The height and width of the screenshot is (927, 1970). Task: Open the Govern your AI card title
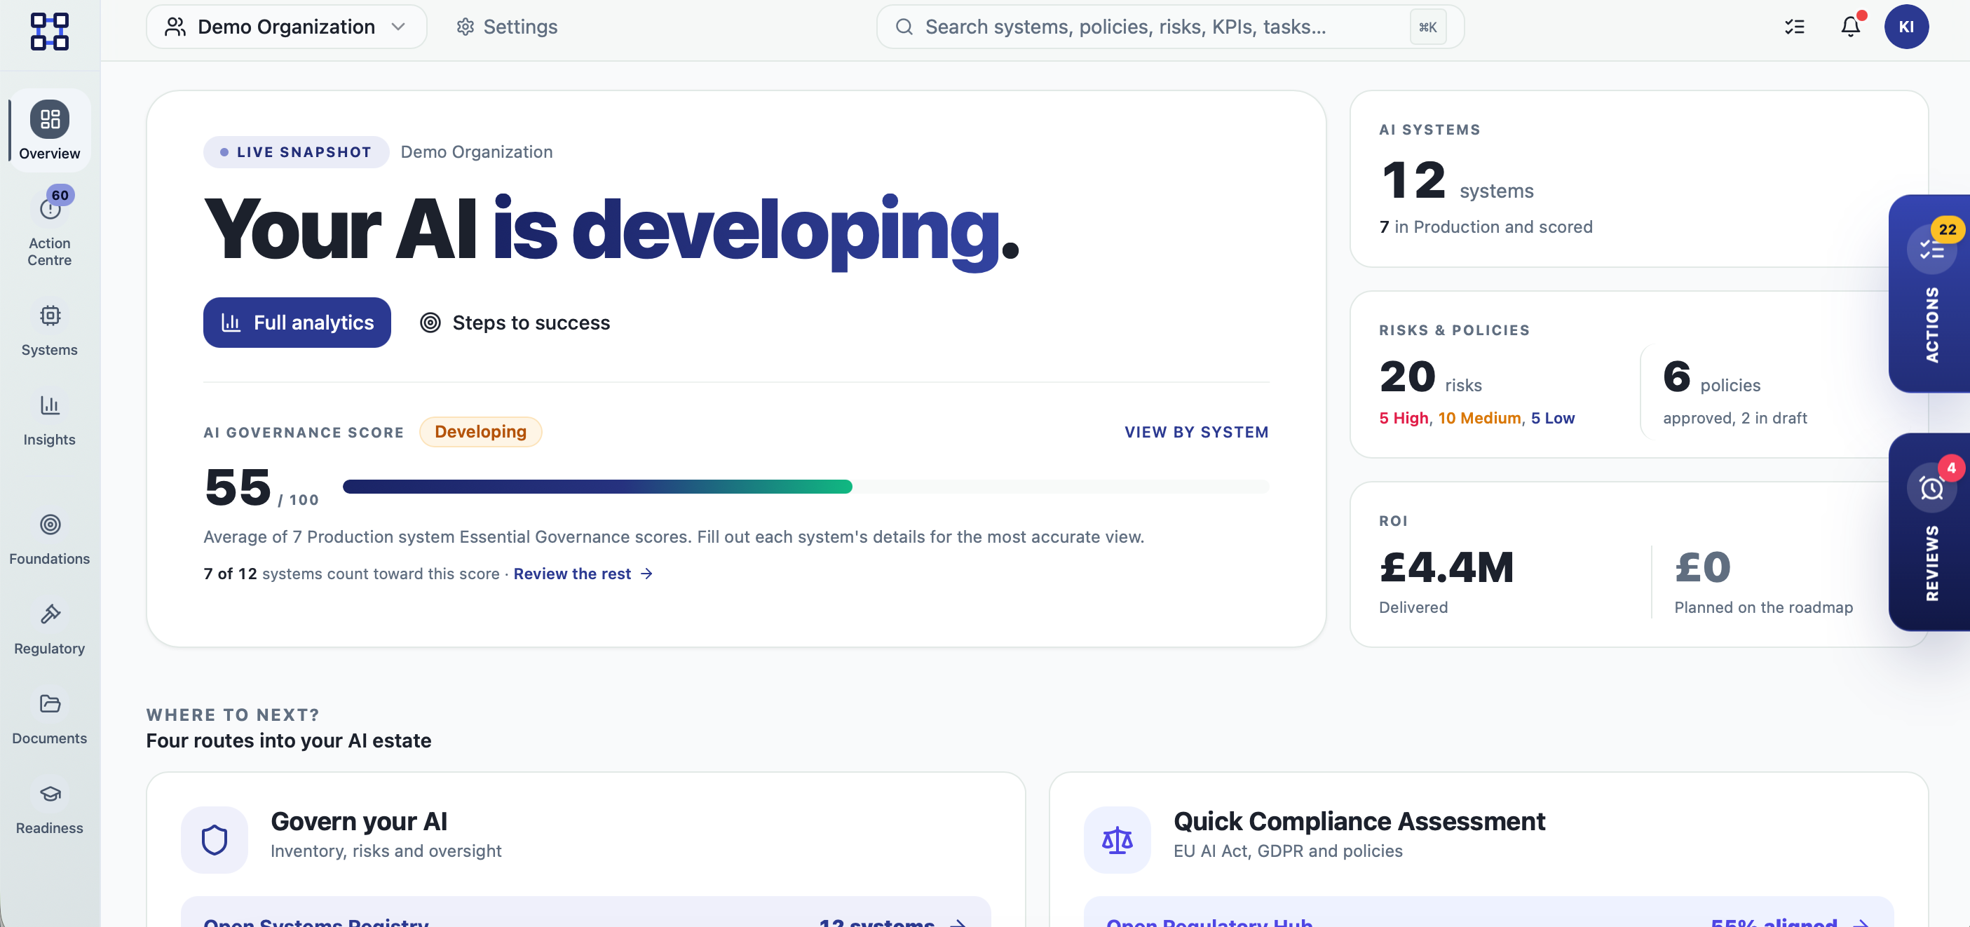359,821
